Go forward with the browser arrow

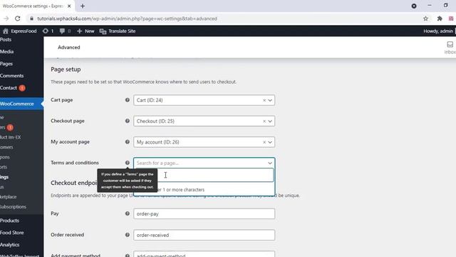click(6, 19)
